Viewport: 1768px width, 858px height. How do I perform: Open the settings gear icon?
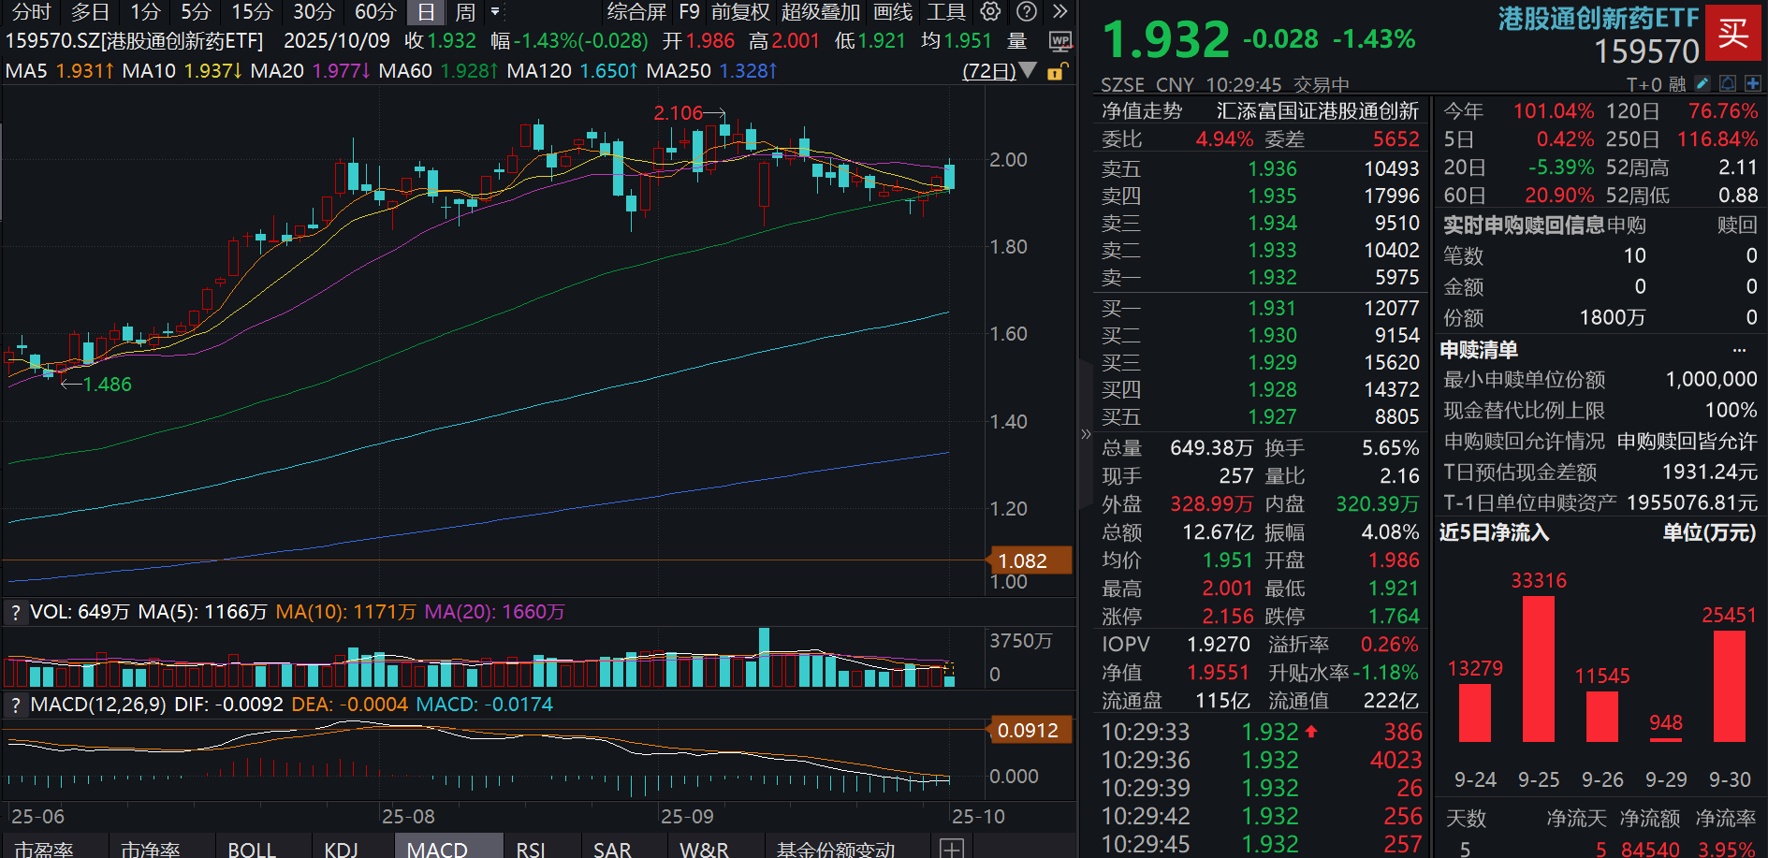[989, 12]
